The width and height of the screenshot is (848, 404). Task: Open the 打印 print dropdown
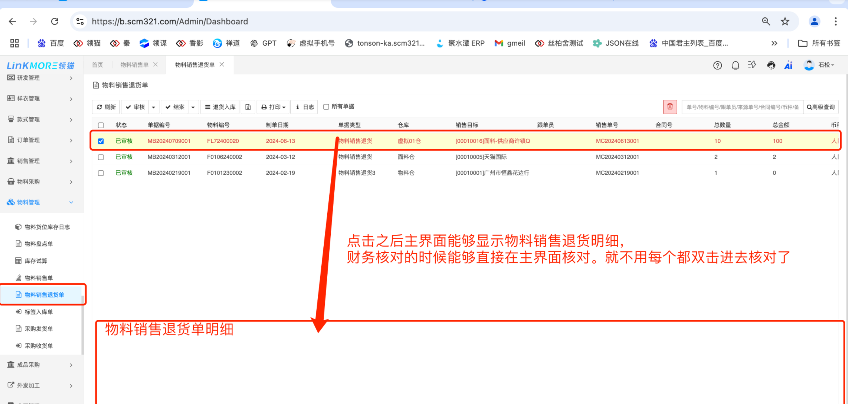[284, 107]
